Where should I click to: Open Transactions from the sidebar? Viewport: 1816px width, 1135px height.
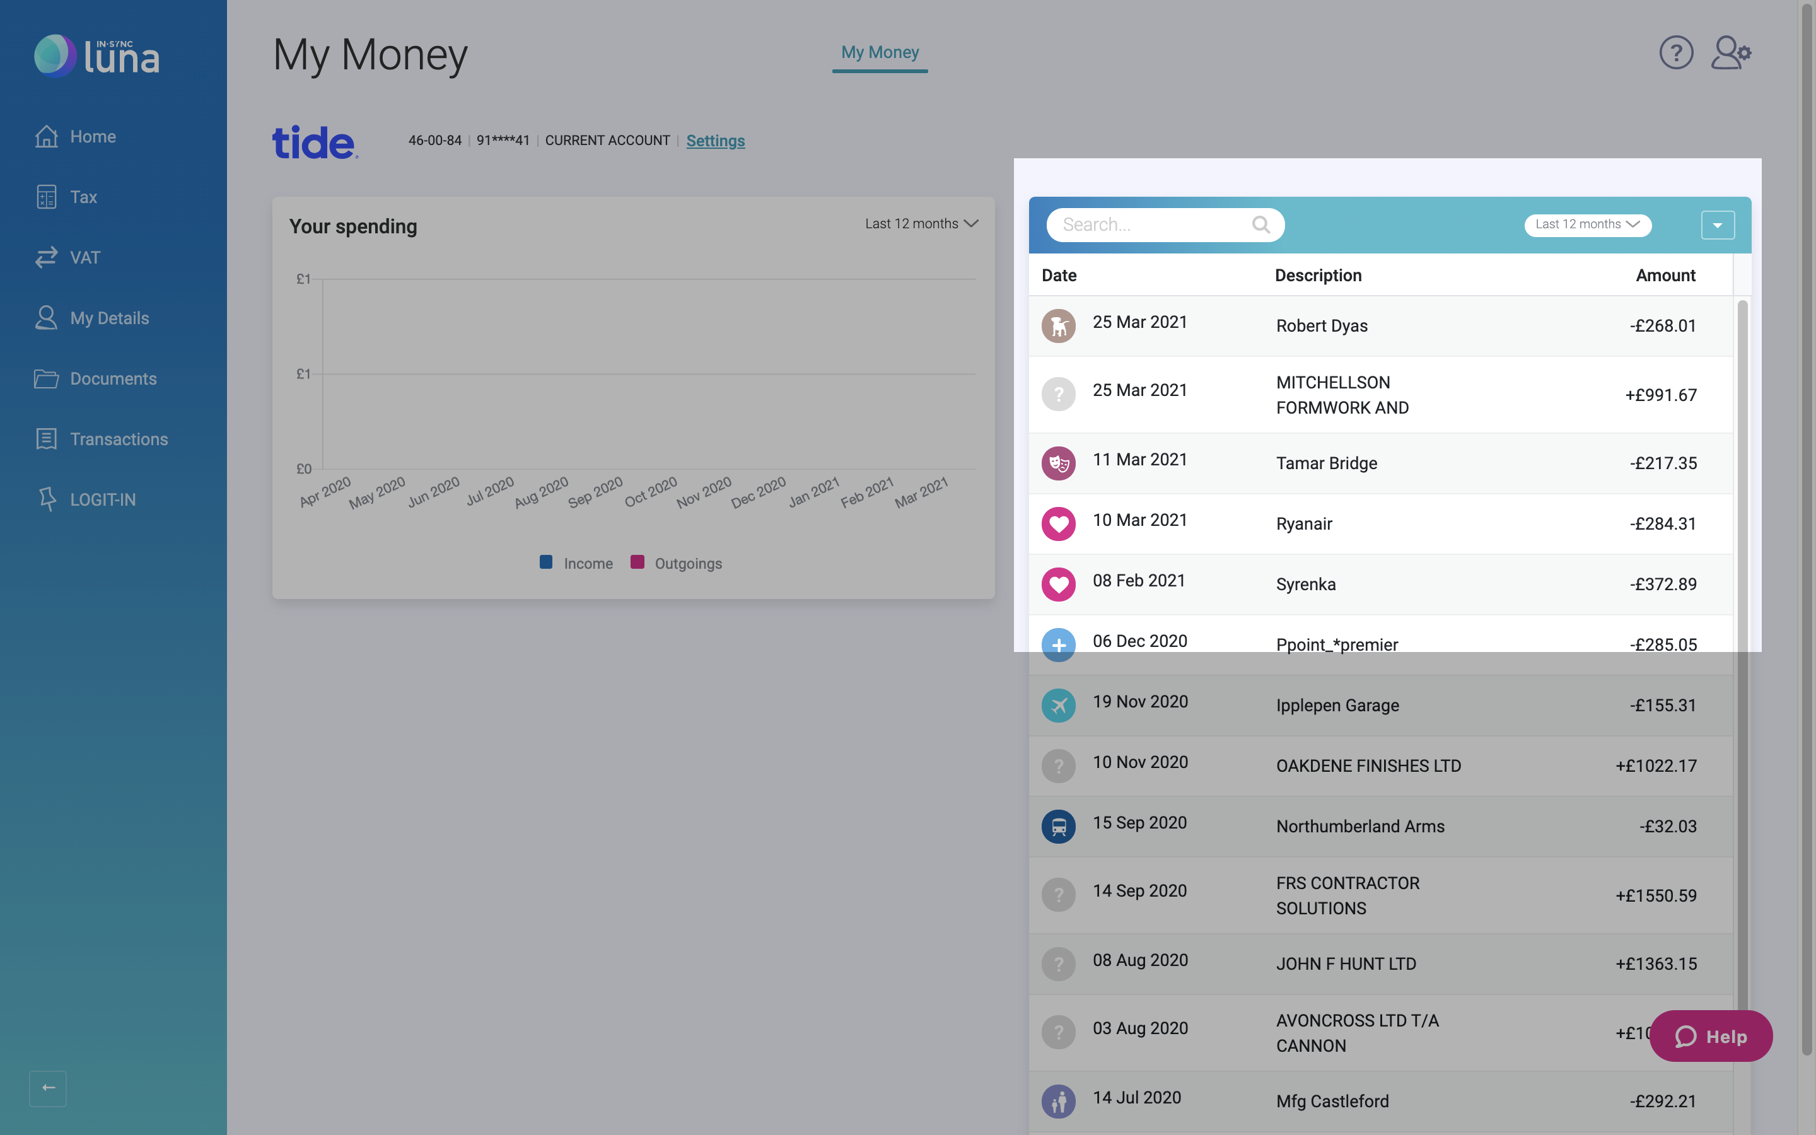click(x=119, y=439)
